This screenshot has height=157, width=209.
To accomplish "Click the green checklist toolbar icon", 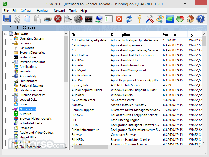I will pyautogui.click(x=109, y=19).
